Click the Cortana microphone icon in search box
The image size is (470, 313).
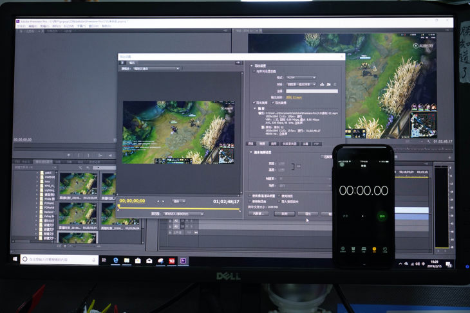[x=94, y=260]
